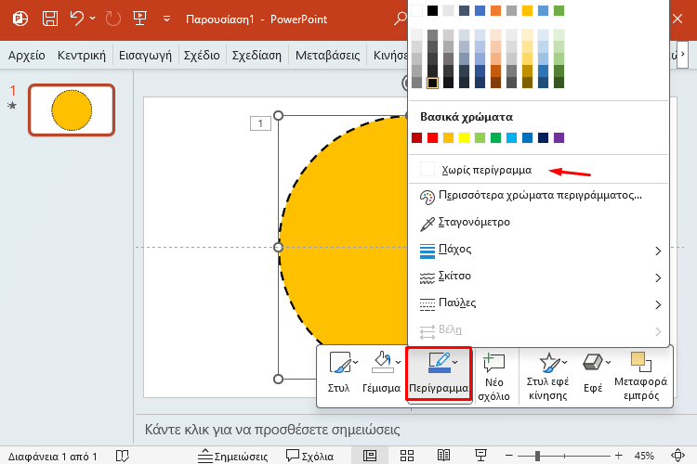Viewport: 697px width, 464px height.
Task: Open the Στυλ shape style gallery
Action: 341,373
